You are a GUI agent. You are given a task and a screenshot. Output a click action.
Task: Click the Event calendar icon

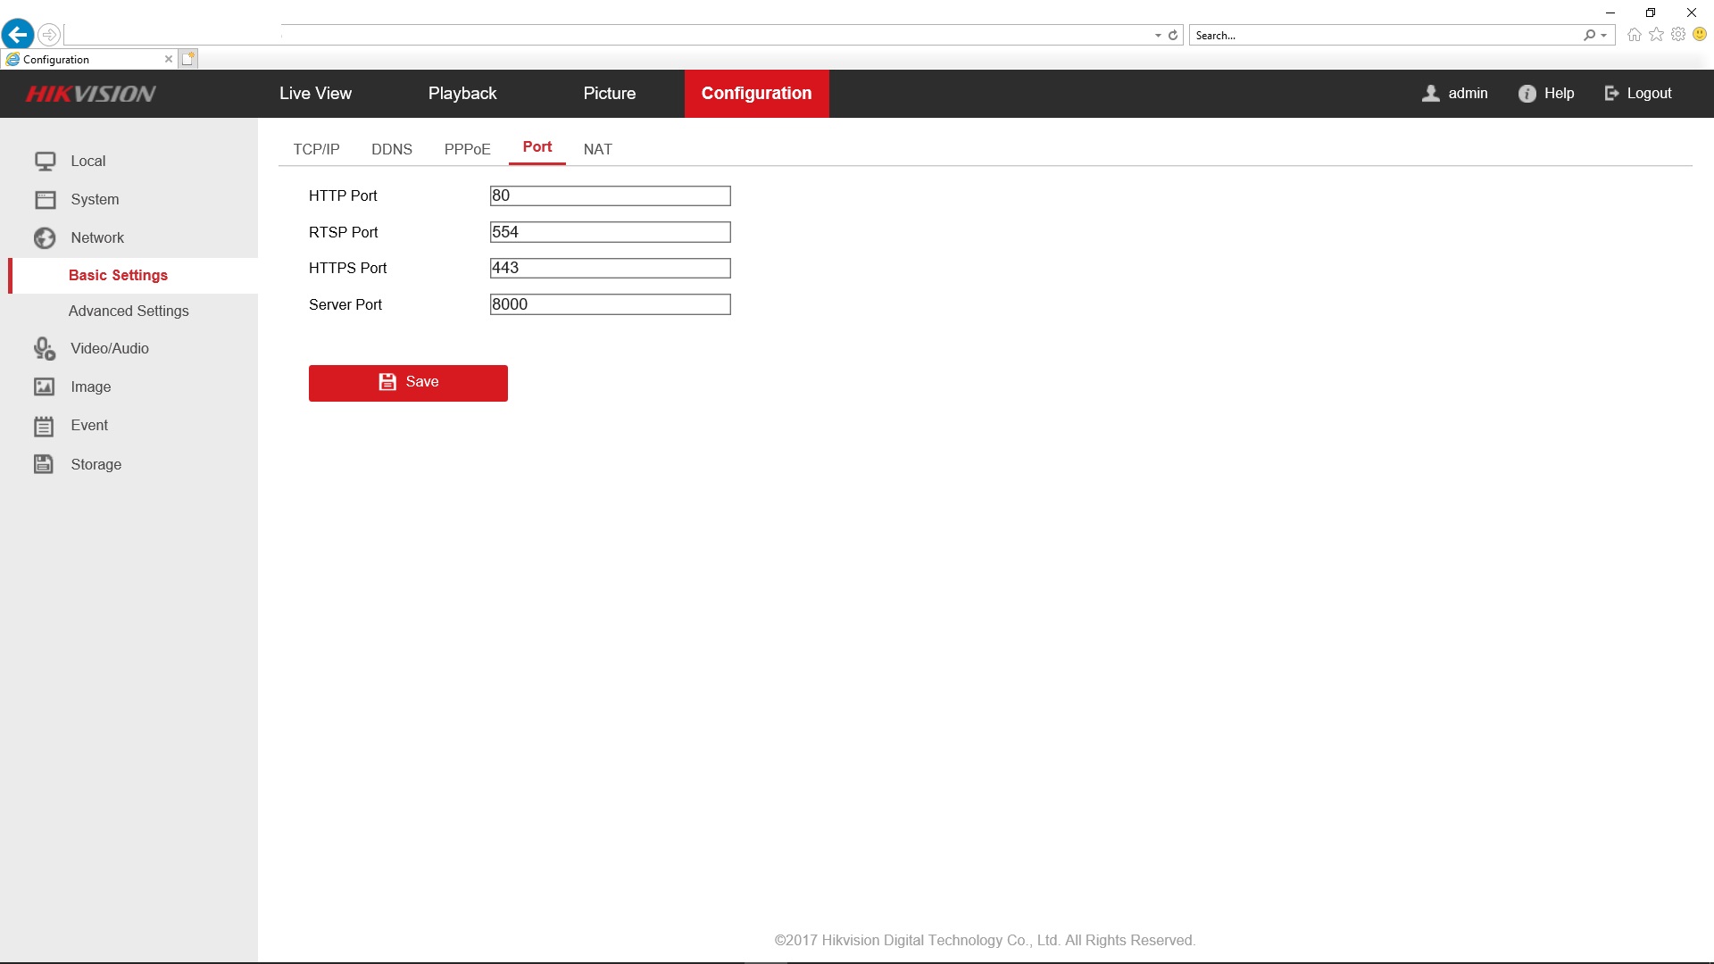[x=45, y=427]
